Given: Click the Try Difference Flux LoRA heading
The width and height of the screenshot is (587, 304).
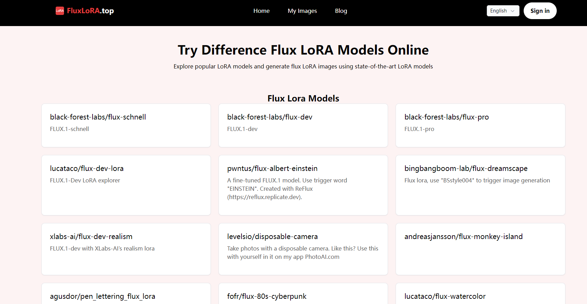Looking at the screenshot, I should click(x=303, y=50).
